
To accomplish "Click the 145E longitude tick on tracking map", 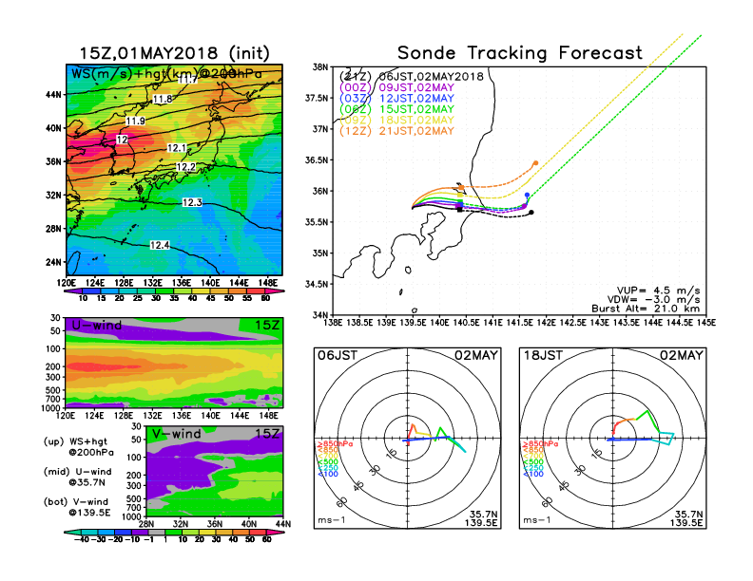I will [706, 323].
